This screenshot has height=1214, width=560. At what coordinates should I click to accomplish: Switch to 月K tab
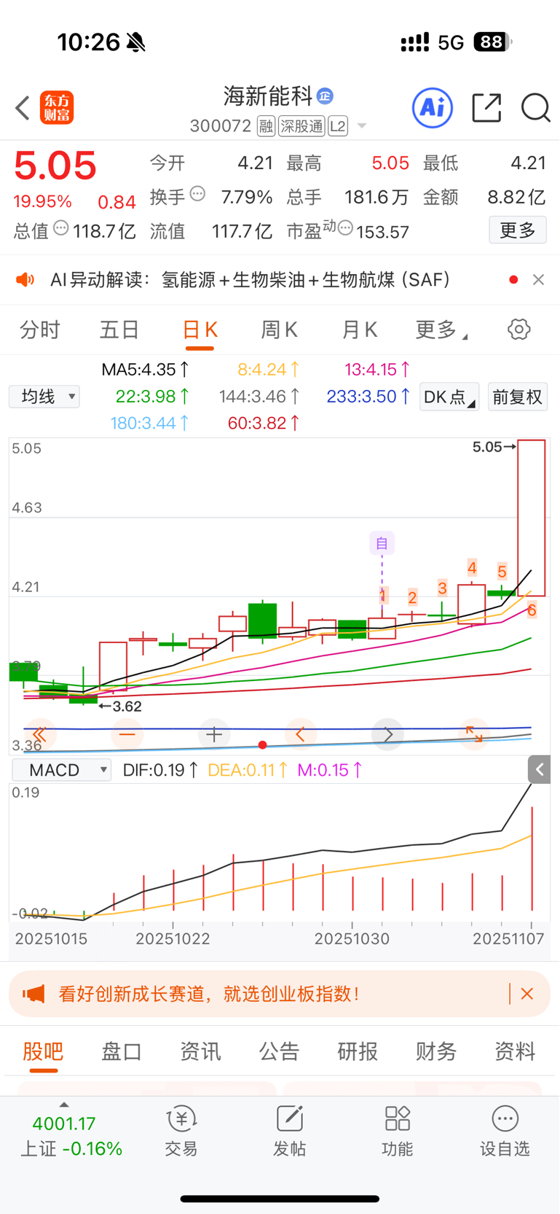(360, 330)
